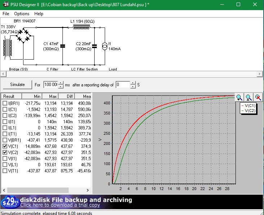264x215 pixels.
Task: Increase the reporting delay with the up arrow
Action: tap(133, 83)
